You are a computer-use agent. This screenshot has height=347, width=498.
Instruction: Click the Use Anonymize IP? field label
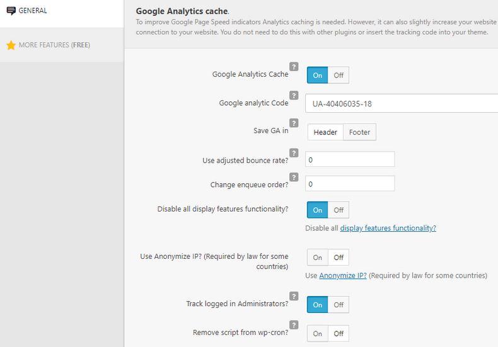coord(214,261)
